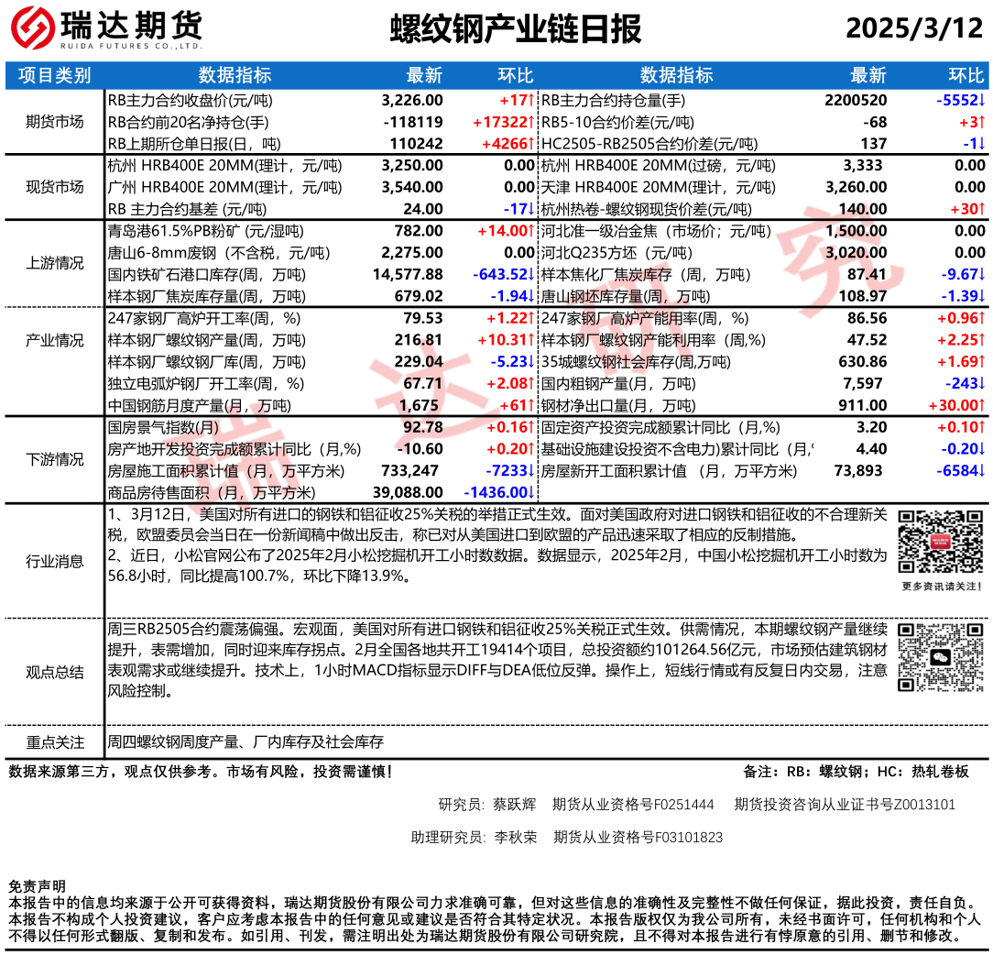The width and height of the screenshot is (993, 955).
Task: Click the 免责声明 heading
Action: (x=37, y=886)
